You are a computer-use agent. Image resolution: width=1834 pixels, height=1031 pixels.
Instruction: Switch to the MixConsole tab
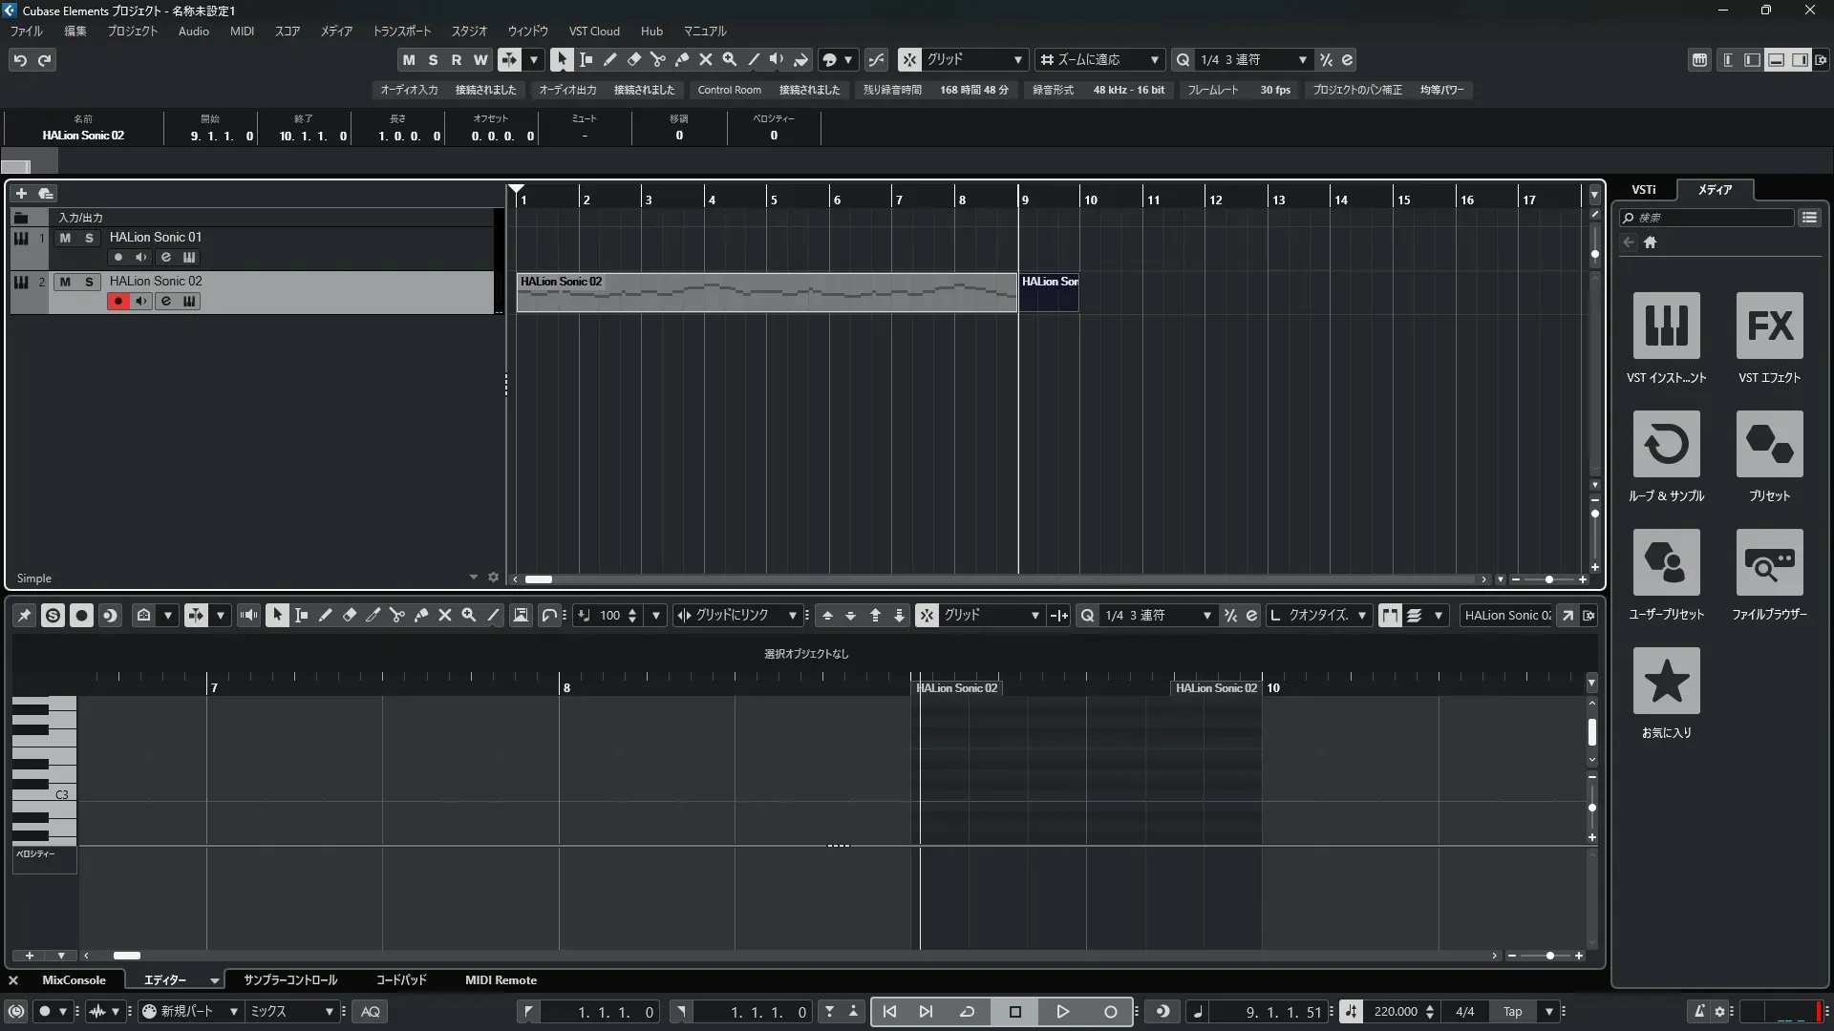pyautogui.click(x=74, y=980)
